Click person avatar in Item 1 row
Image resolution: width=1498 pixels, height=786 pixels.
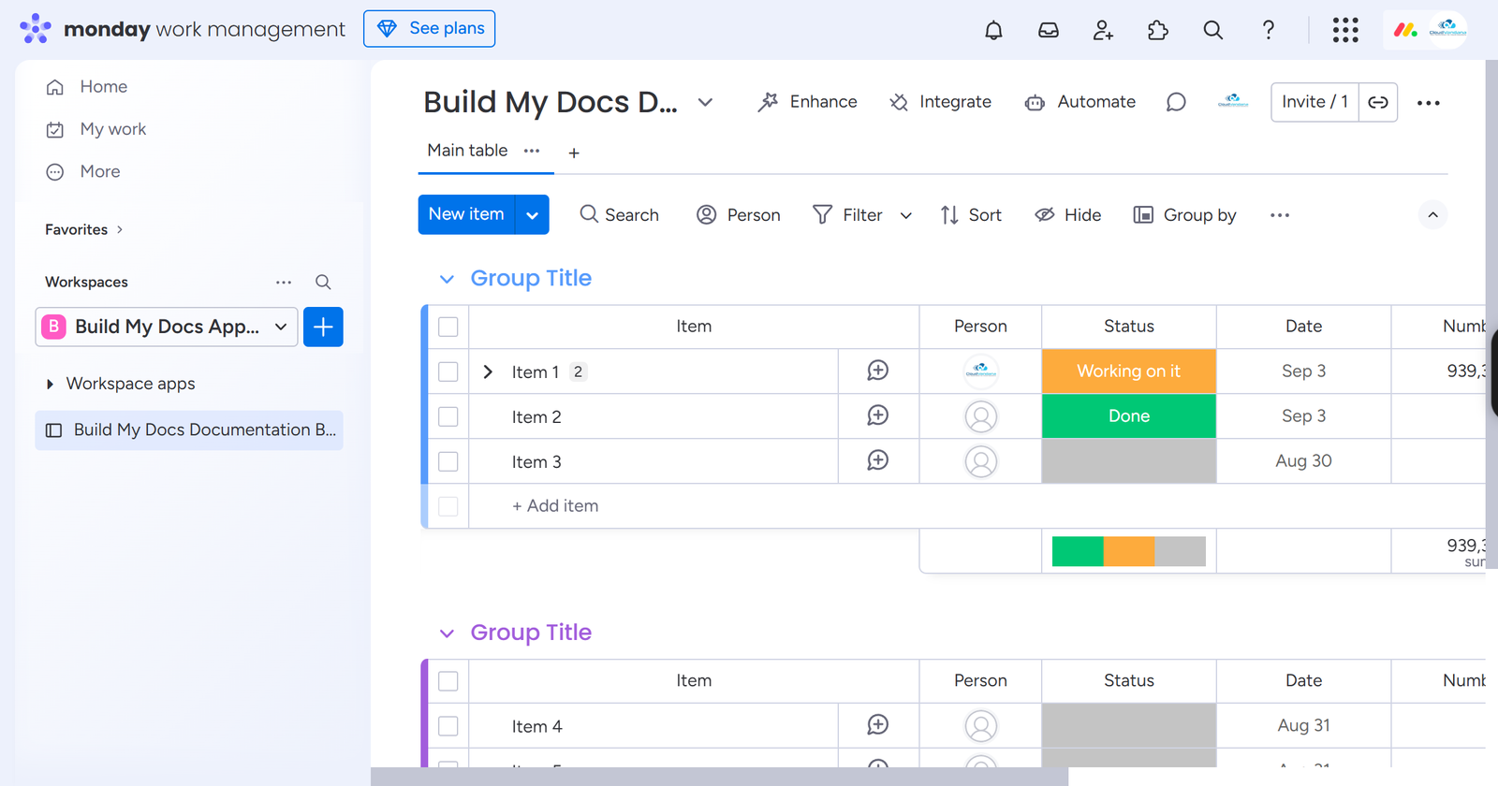[x=981, y=371]
